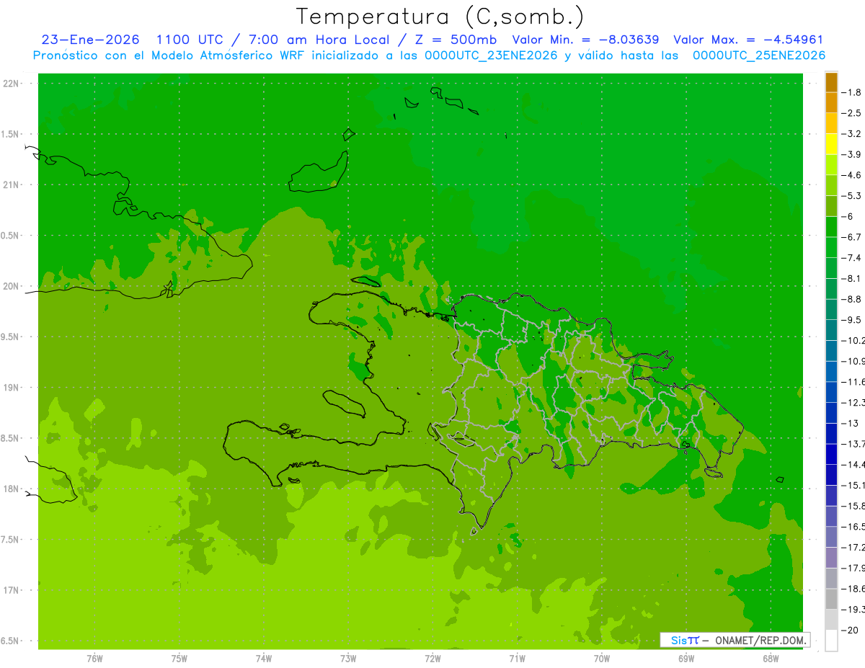Select the "Z = 500mb" level label
Image resolution: width=865 pixels, height=668 pixels.
point(456,40)
